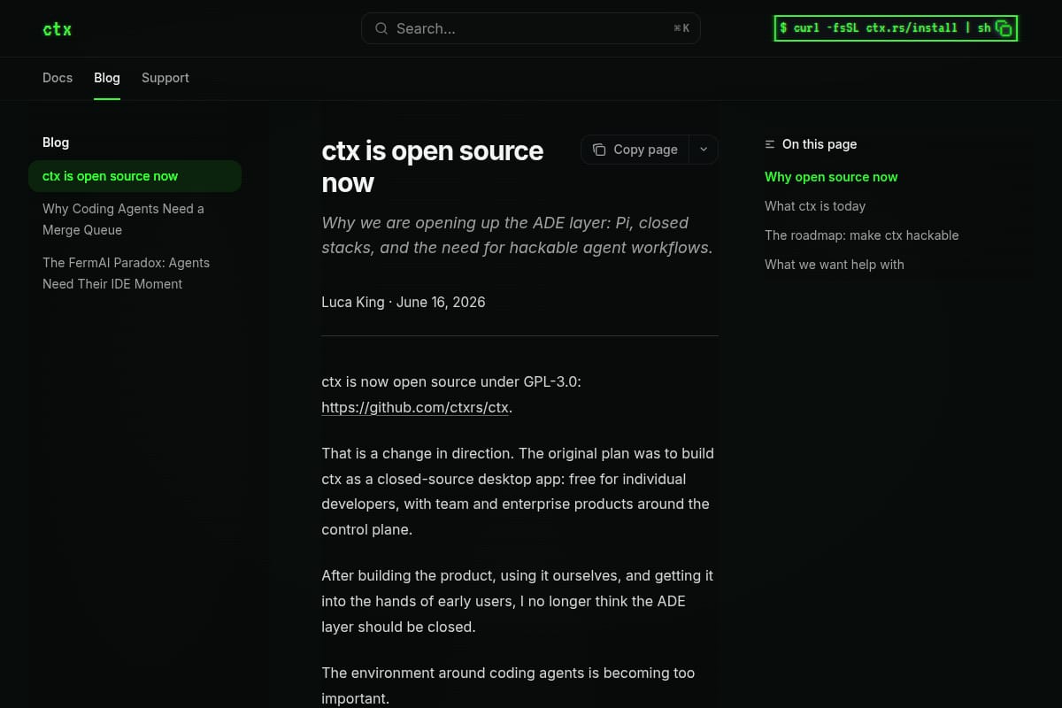Viewport: 1062px width, 708px height.
Task: Open the Docs tab
Action: click(x=58, y=78)
